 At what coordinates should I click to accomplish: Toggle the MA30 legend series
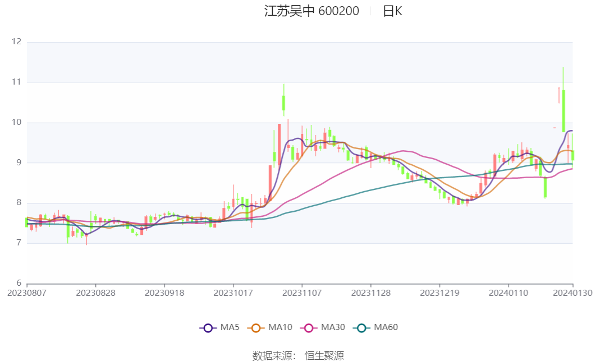322,327
